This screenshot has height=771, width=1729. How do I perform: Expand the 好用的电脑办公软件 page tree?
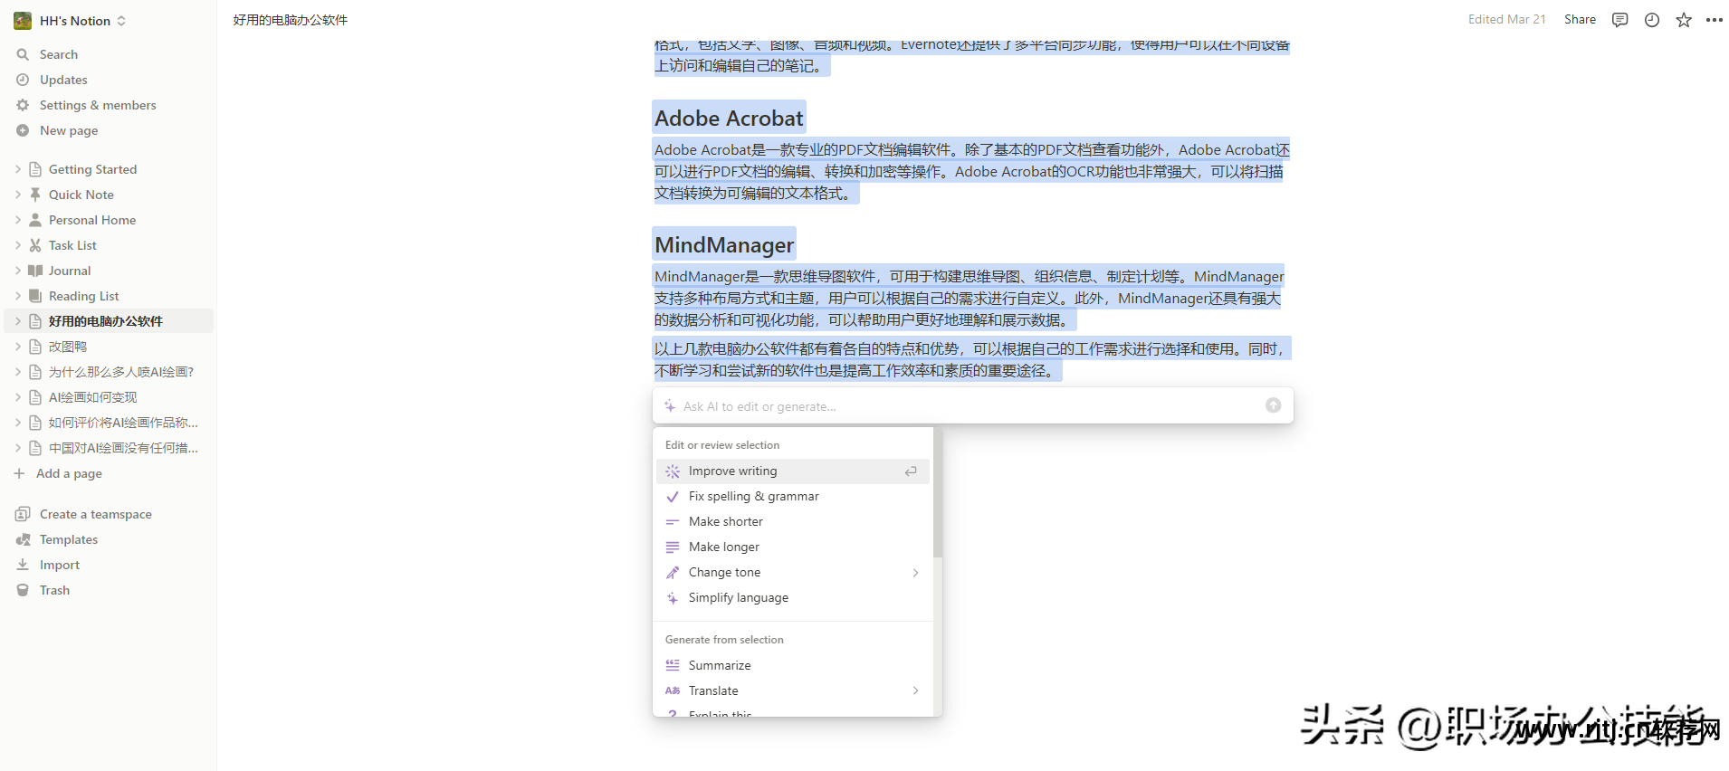point(17,321)
